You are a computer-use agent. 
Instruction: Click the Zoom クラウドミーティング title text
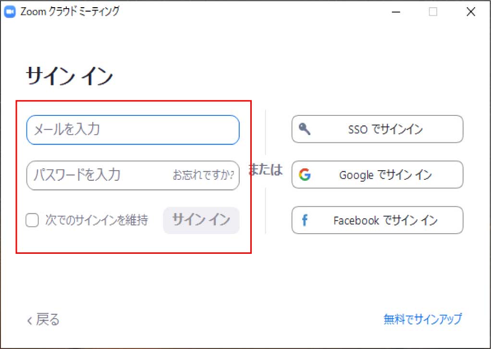click(x=70, y=12)
